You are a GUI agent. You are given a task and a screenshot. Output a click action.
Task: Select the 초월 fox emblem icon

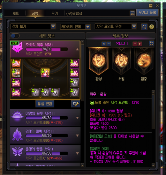[121, 60]
